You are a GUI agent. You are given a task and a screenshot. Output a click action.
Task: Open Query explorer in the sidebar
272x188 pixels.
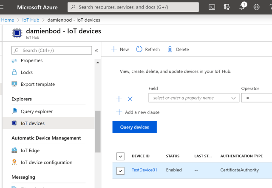[37, 111]
